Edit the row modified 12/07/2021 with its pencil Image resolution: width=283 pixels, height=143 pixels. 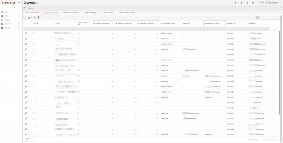point(26,108)
